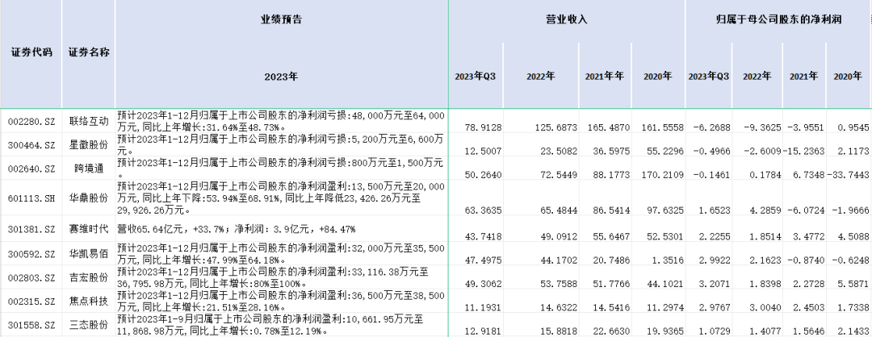The image size is (872, 337).
Task: Select the 赛维时代 forecast text cell
Action: coord(281,228)
